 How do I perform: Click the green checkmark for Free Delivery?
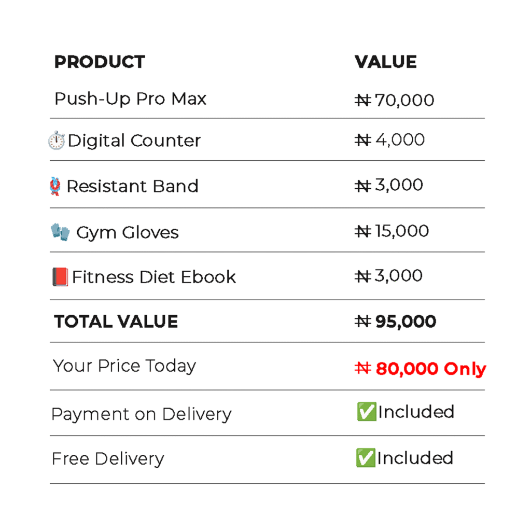[366, 457]
